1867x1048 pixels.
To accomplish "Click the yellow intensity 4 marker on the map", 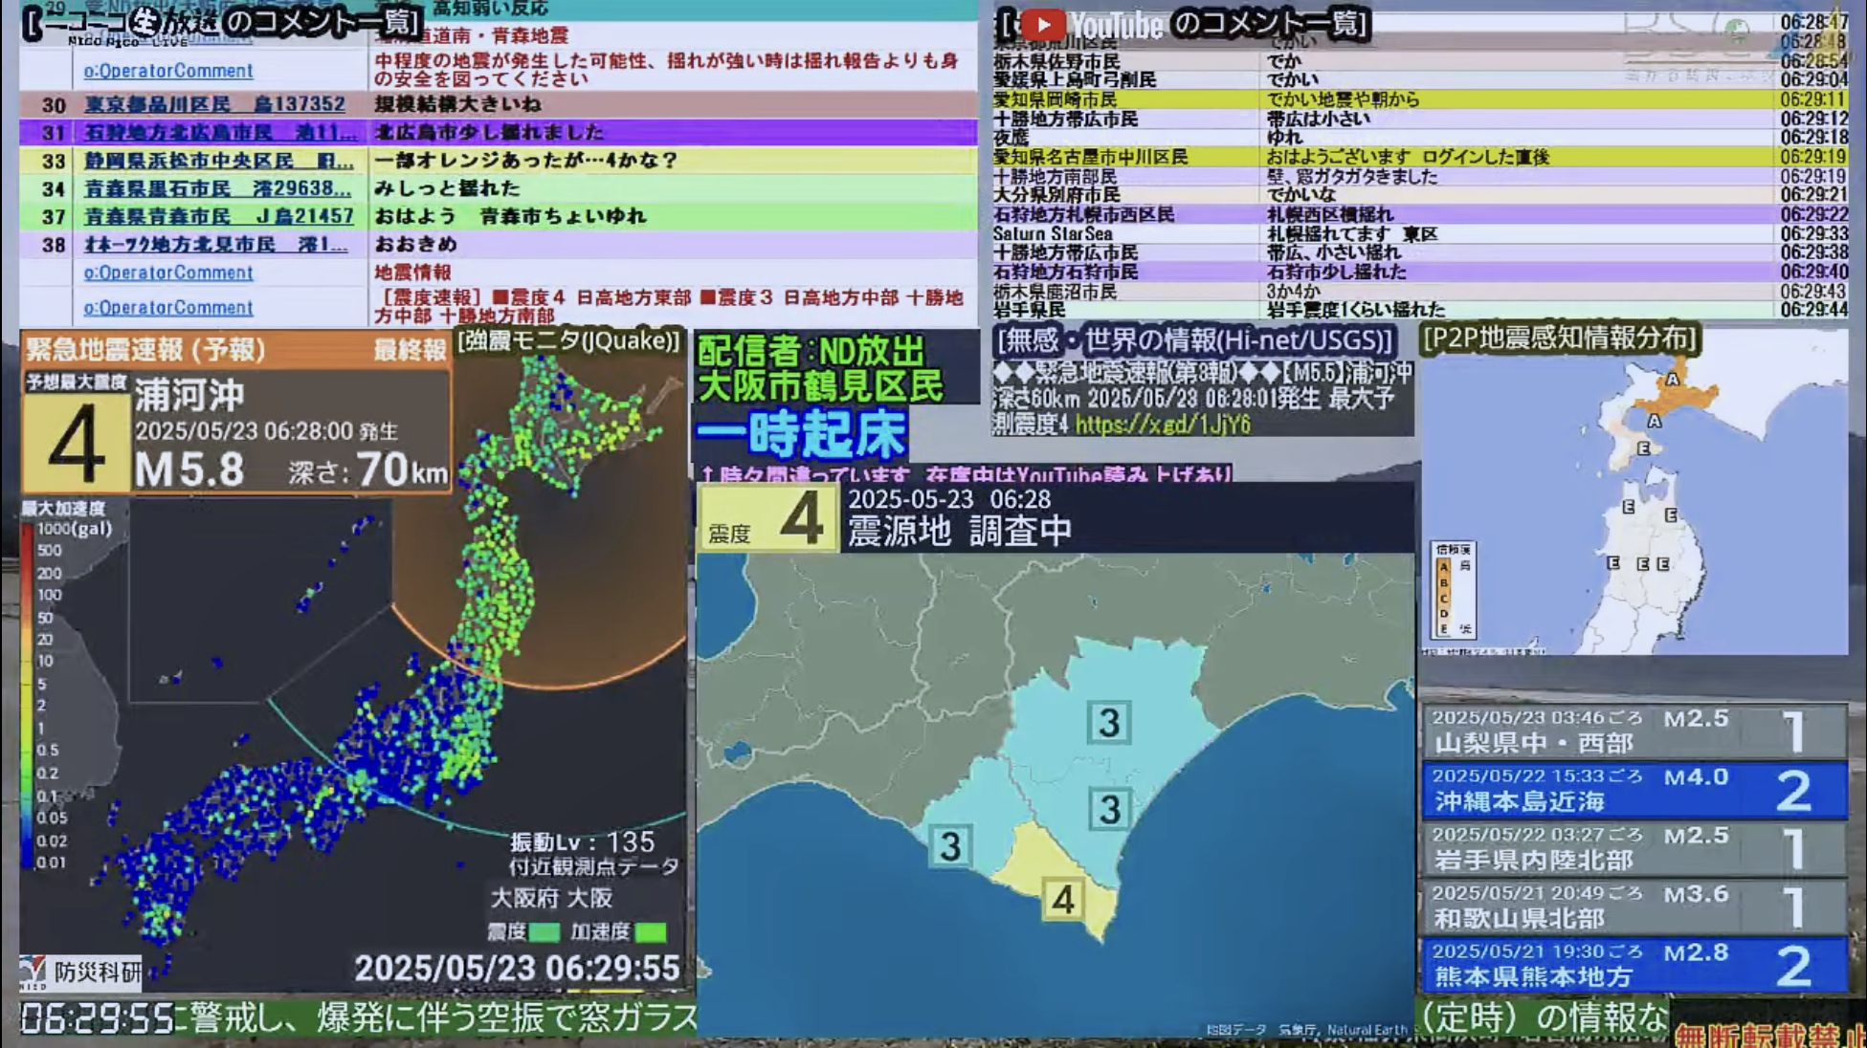I will [x=1063, y=900].
